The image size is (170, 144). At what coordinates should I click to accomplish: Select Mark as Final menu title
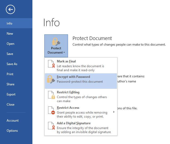click(66, 61)
